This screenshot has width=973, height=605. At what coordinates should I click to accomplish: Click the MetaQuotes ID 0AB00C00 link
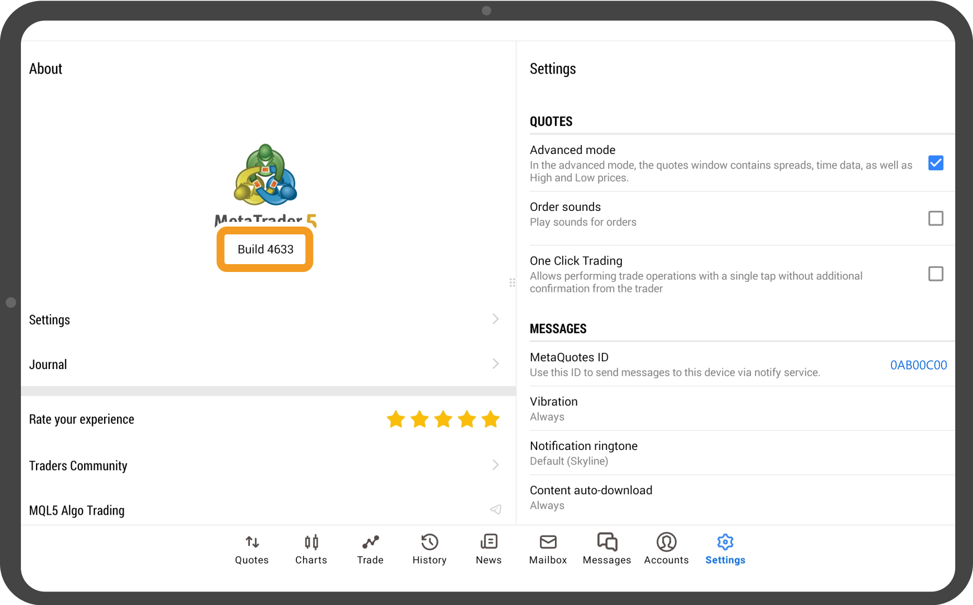919,365
